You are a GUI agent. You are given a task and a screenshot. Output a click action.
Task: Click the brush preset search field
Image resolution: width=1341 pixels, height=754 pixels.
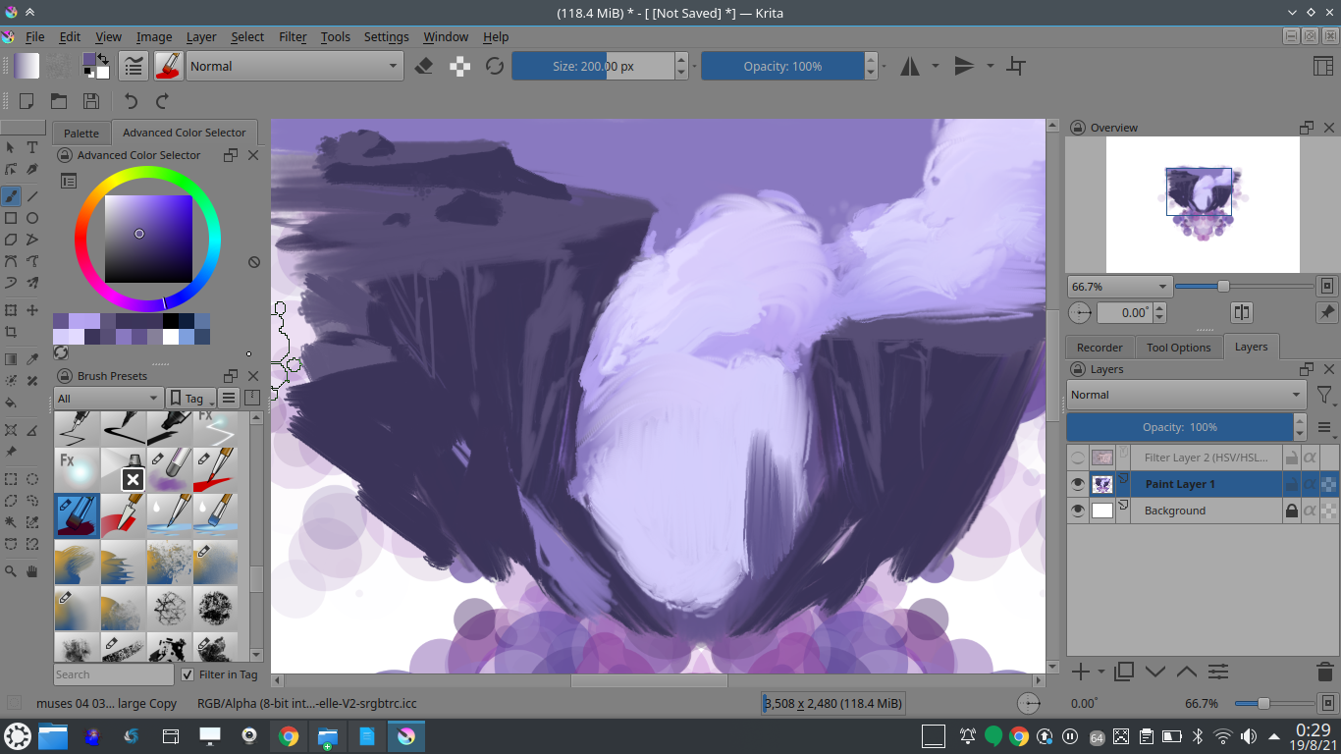click(112, 674)
